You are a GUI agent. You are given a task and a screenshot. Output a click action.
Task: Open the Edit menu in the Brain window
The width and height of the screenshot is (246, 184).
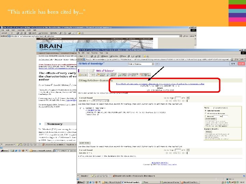point(8,30)
